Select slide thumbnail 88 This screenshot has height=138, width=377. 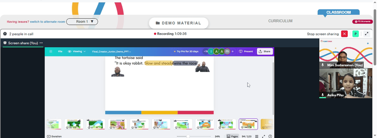pyautogui.click(x=117, y=124)
